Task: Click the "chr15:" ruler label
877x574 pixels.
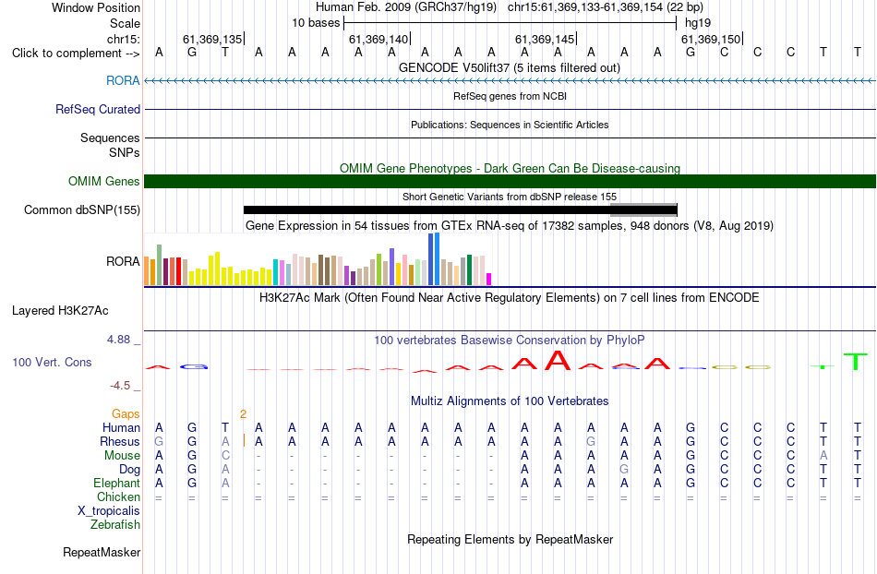Action: pyautogui.click(x=124, y=39)
